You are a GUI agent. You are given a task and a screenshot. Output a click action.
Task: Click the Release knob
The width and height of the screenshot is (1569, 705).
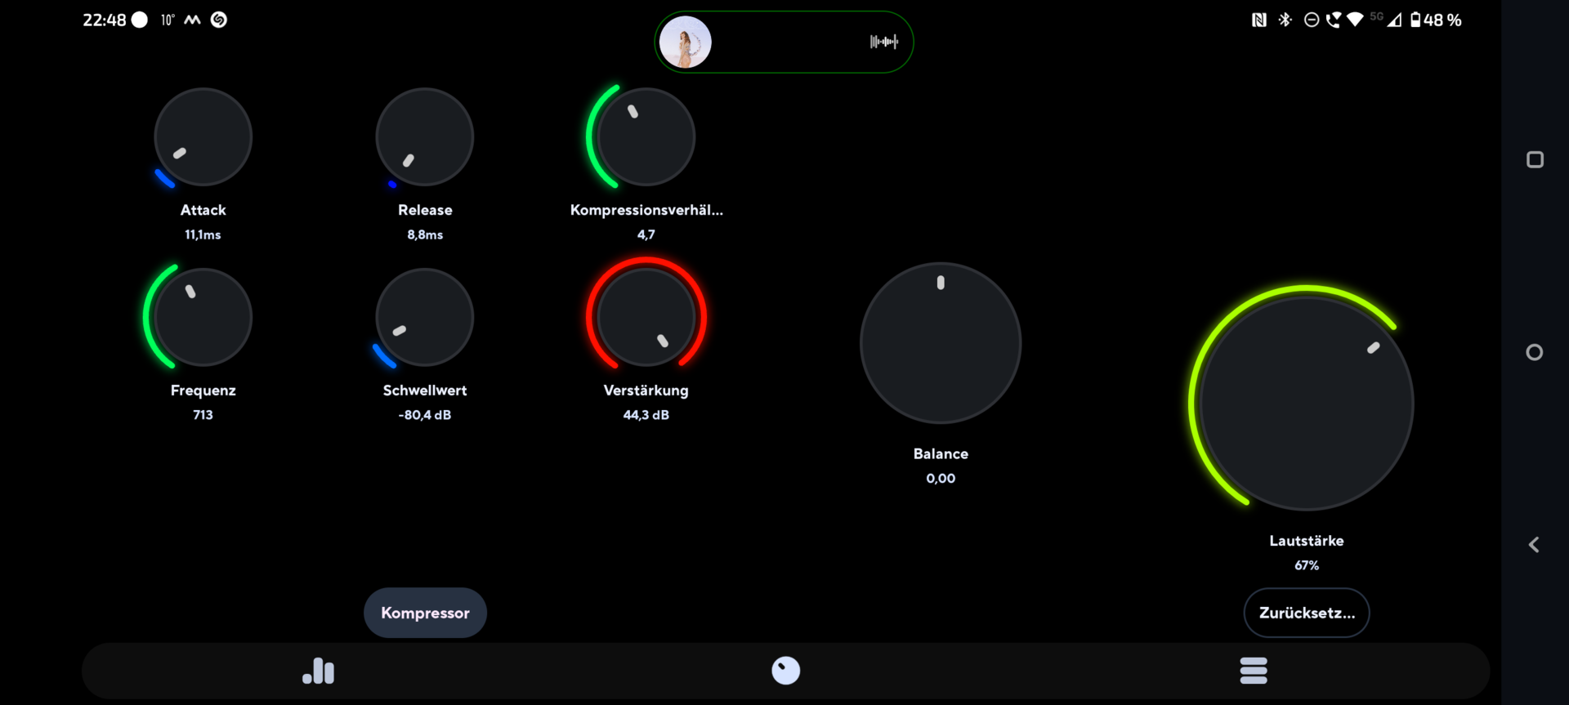[425, 137]
